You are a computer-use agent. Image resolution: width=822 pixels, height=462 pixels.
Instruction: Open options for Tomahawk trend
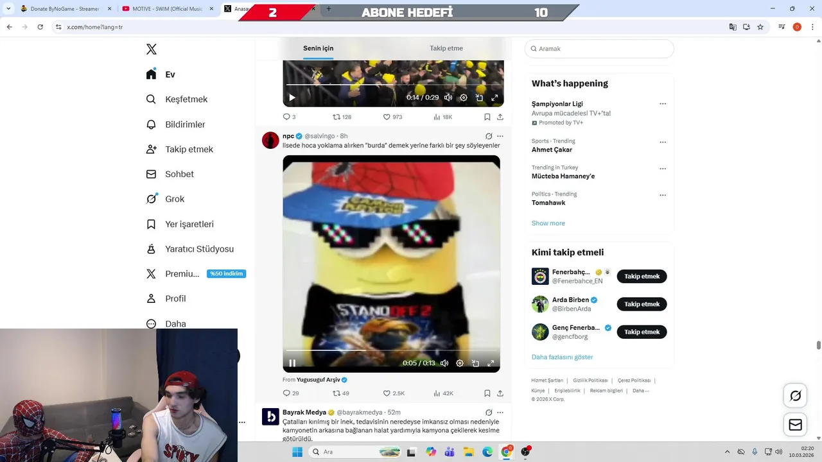point(663,195)
